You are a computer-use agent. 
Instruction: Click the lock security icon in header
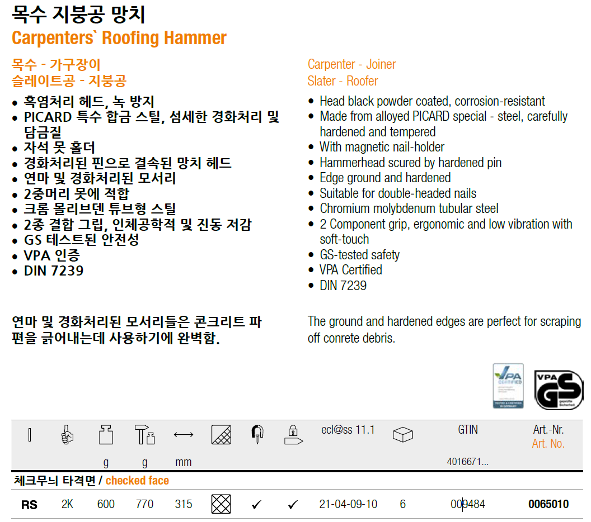pos(293,435)
